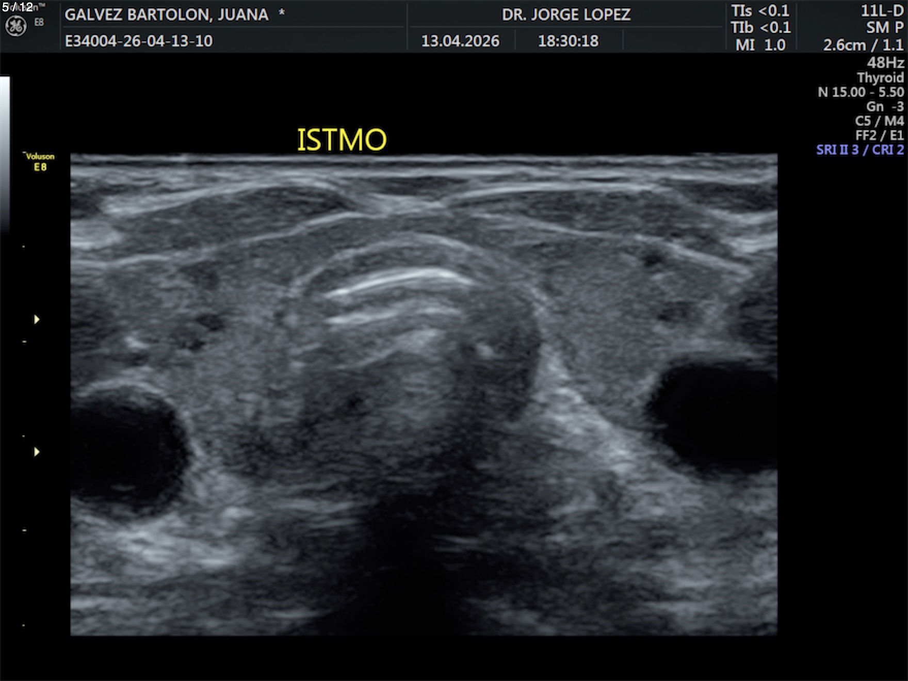The image size is (908, 681).
Task: Click the 11L-D probe label
Action: pyautogui.click(x=882, y=11)
